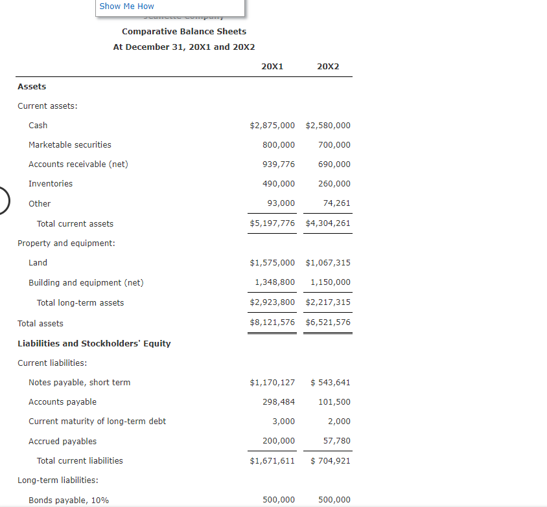547x507 pixels.
Task: Select total assets $6,521,576
Action: pos(328,322)
